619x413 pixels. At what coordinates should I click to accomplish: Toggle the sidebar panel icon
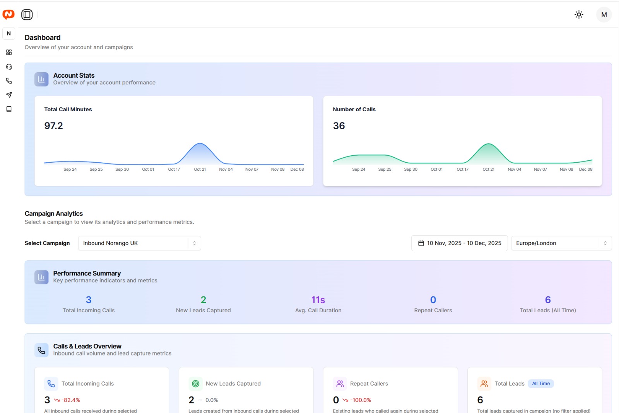pos(27,15)
